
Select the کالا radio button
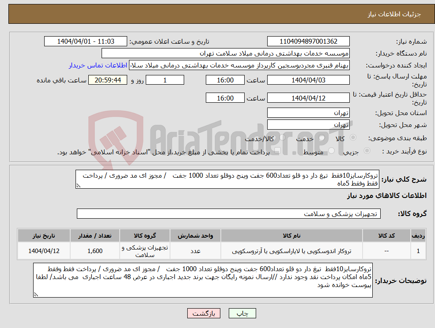point(353,138)
